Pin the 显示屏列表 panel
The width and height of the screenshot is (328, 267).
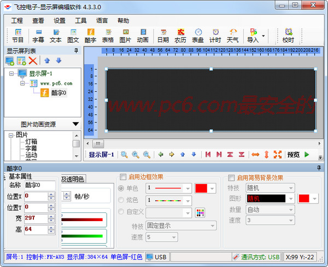coord(77,51)
